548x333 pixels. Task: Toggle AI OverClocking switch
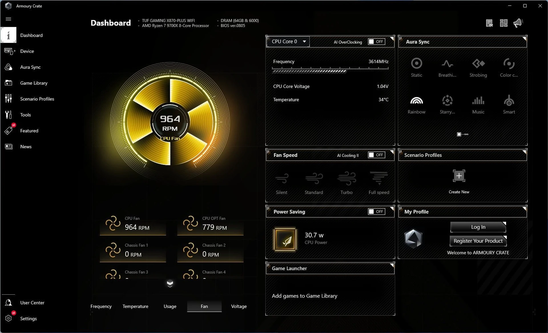pos(376,42)
